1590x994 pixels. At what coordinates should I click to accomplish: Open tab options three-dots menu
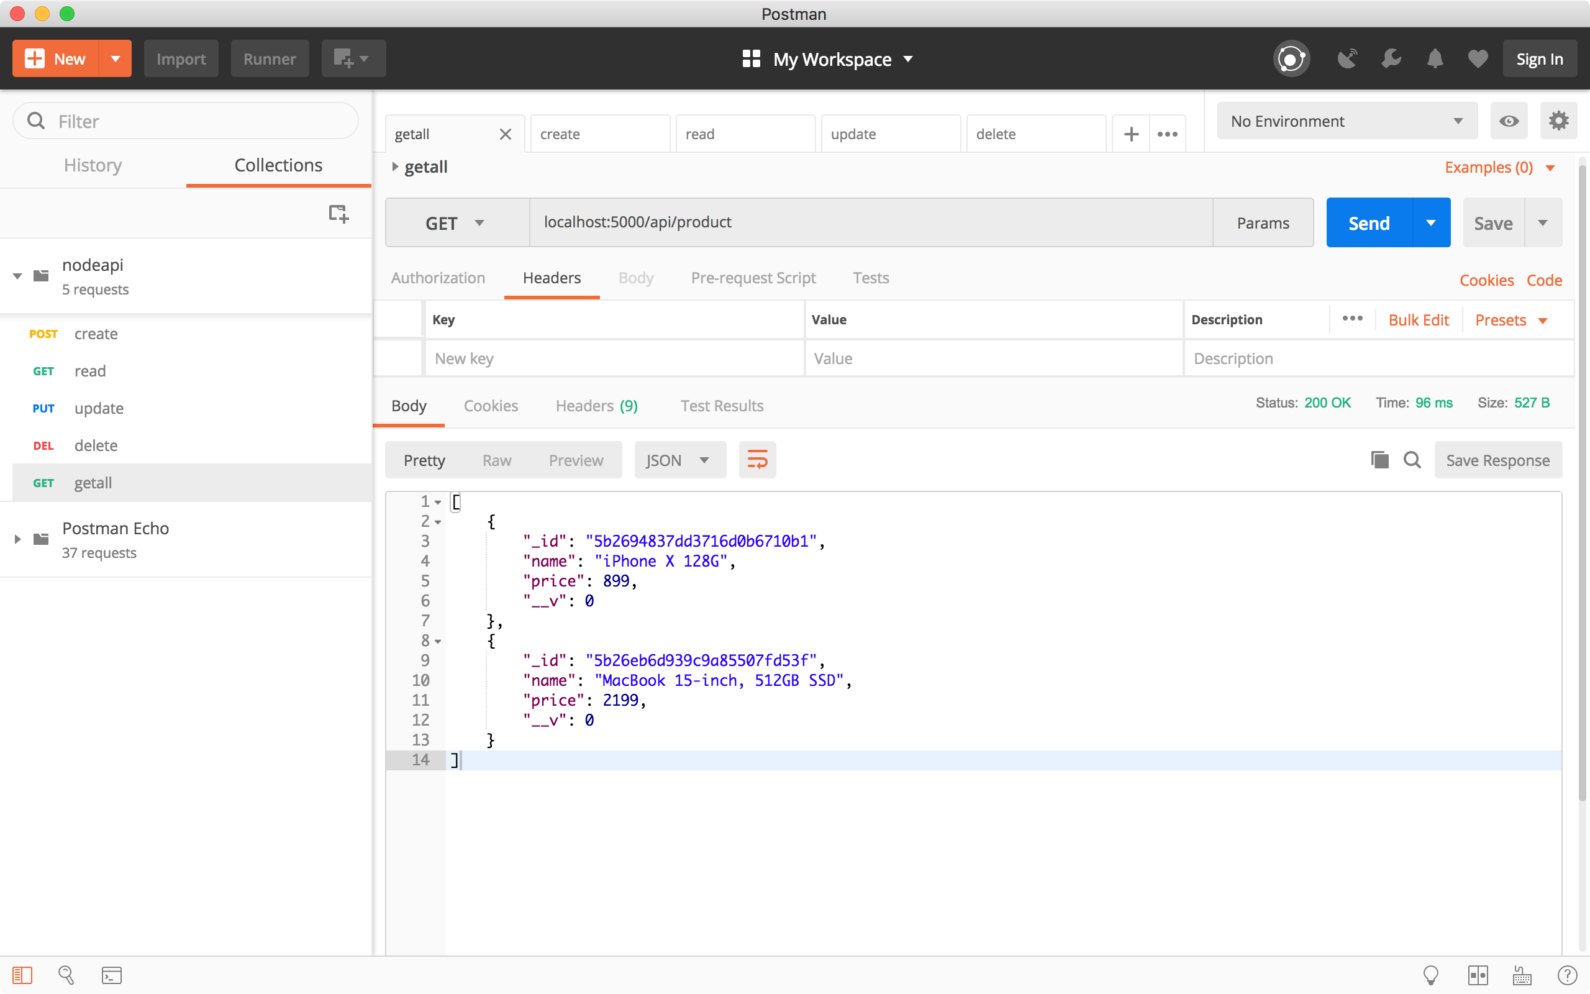coord(1168,134)
